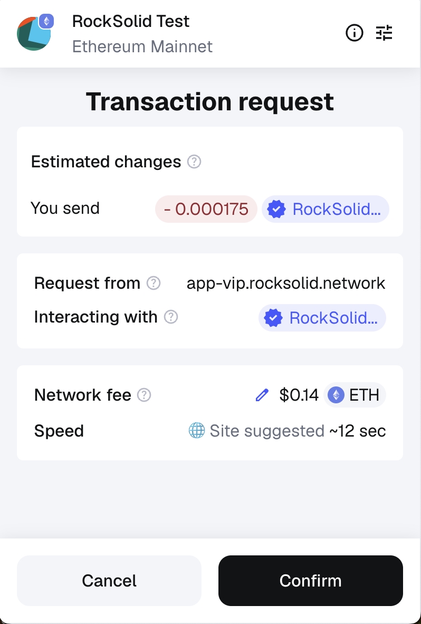421x624 pixels.
Task: Click the app-vip.rocksolid.network origin
Action: coord(286,283)
